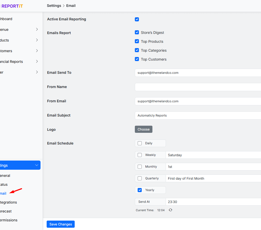The image size is (261, 230).
Task: Uncheck Active Email Reporting checkbox
Action: [x=137, y=19]
